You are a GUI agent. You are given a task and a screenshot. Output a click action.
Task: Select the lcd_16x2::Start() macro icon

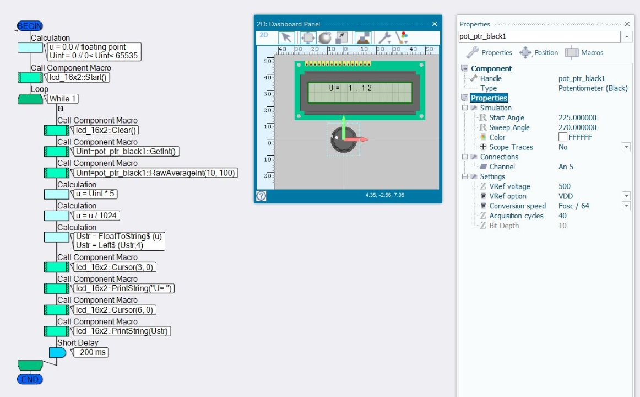click(30, 78)
